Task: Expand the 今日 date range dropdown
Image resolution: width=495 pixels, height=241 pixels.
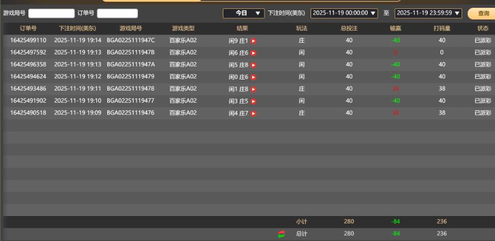Action: click(x=244, y=13)
